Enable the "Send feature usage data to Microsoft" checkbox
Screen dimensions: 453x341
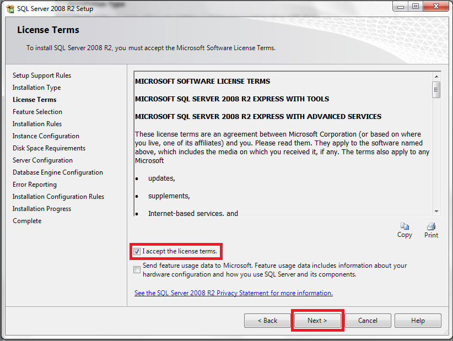coord(137,270)
